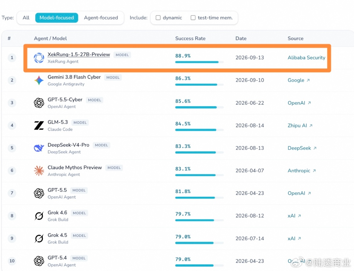Click the rank 1 number badge

point(12,58)
